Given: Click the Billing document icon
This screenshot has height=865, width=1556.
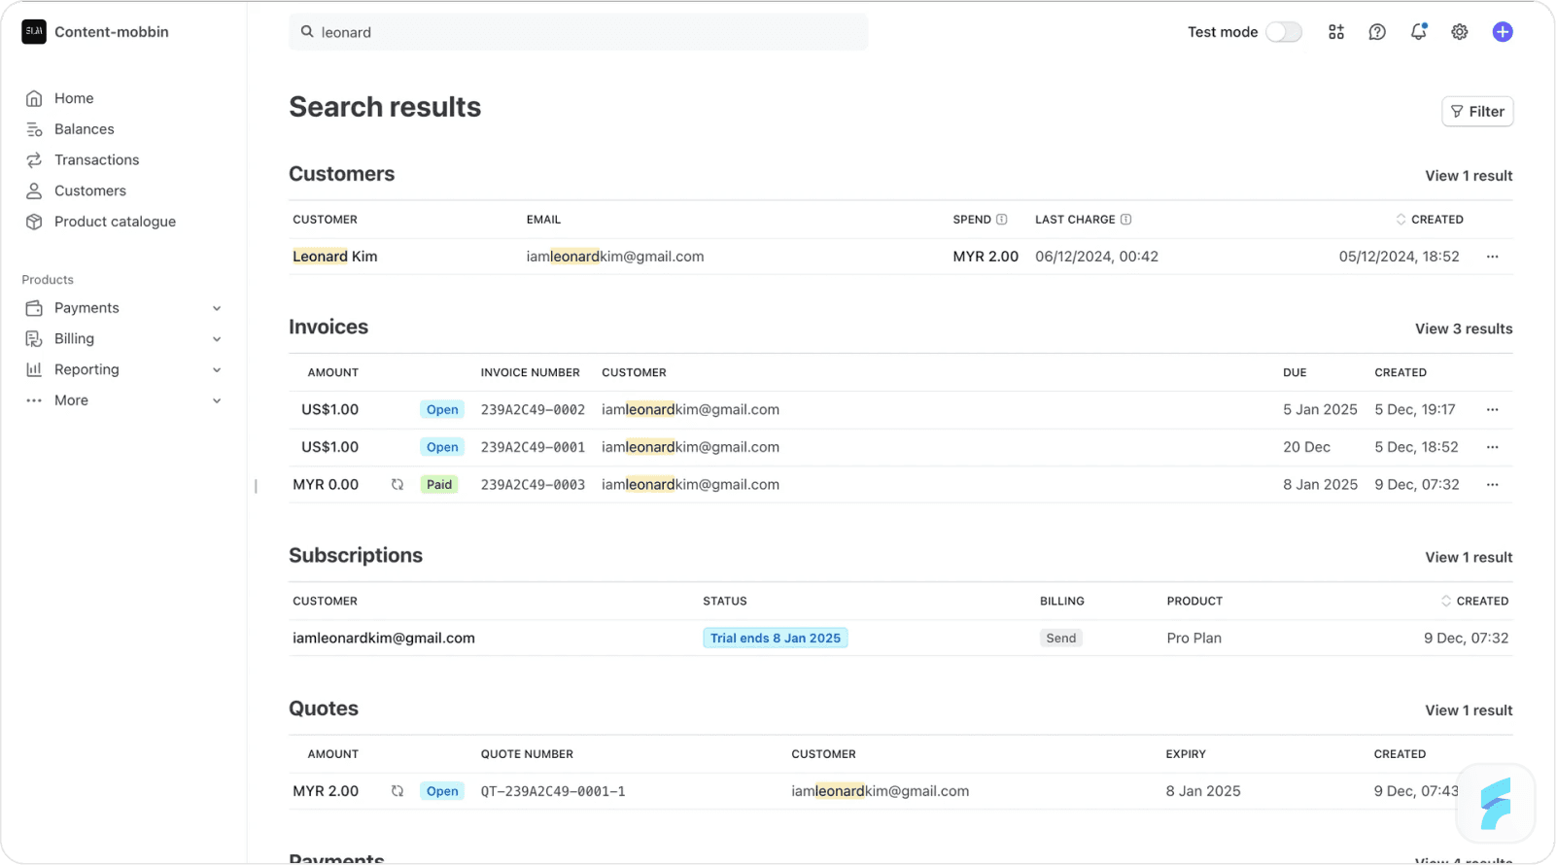Looking at the screenshot, I should pos(34,339).
